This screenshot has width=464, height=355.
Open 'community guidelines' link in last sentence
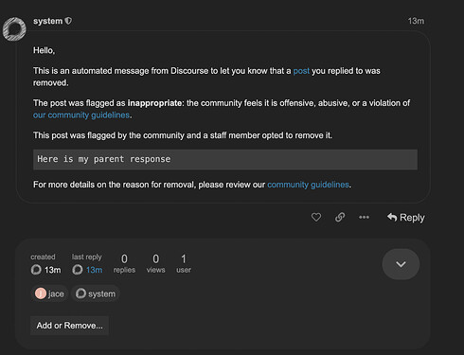point(308,185)
